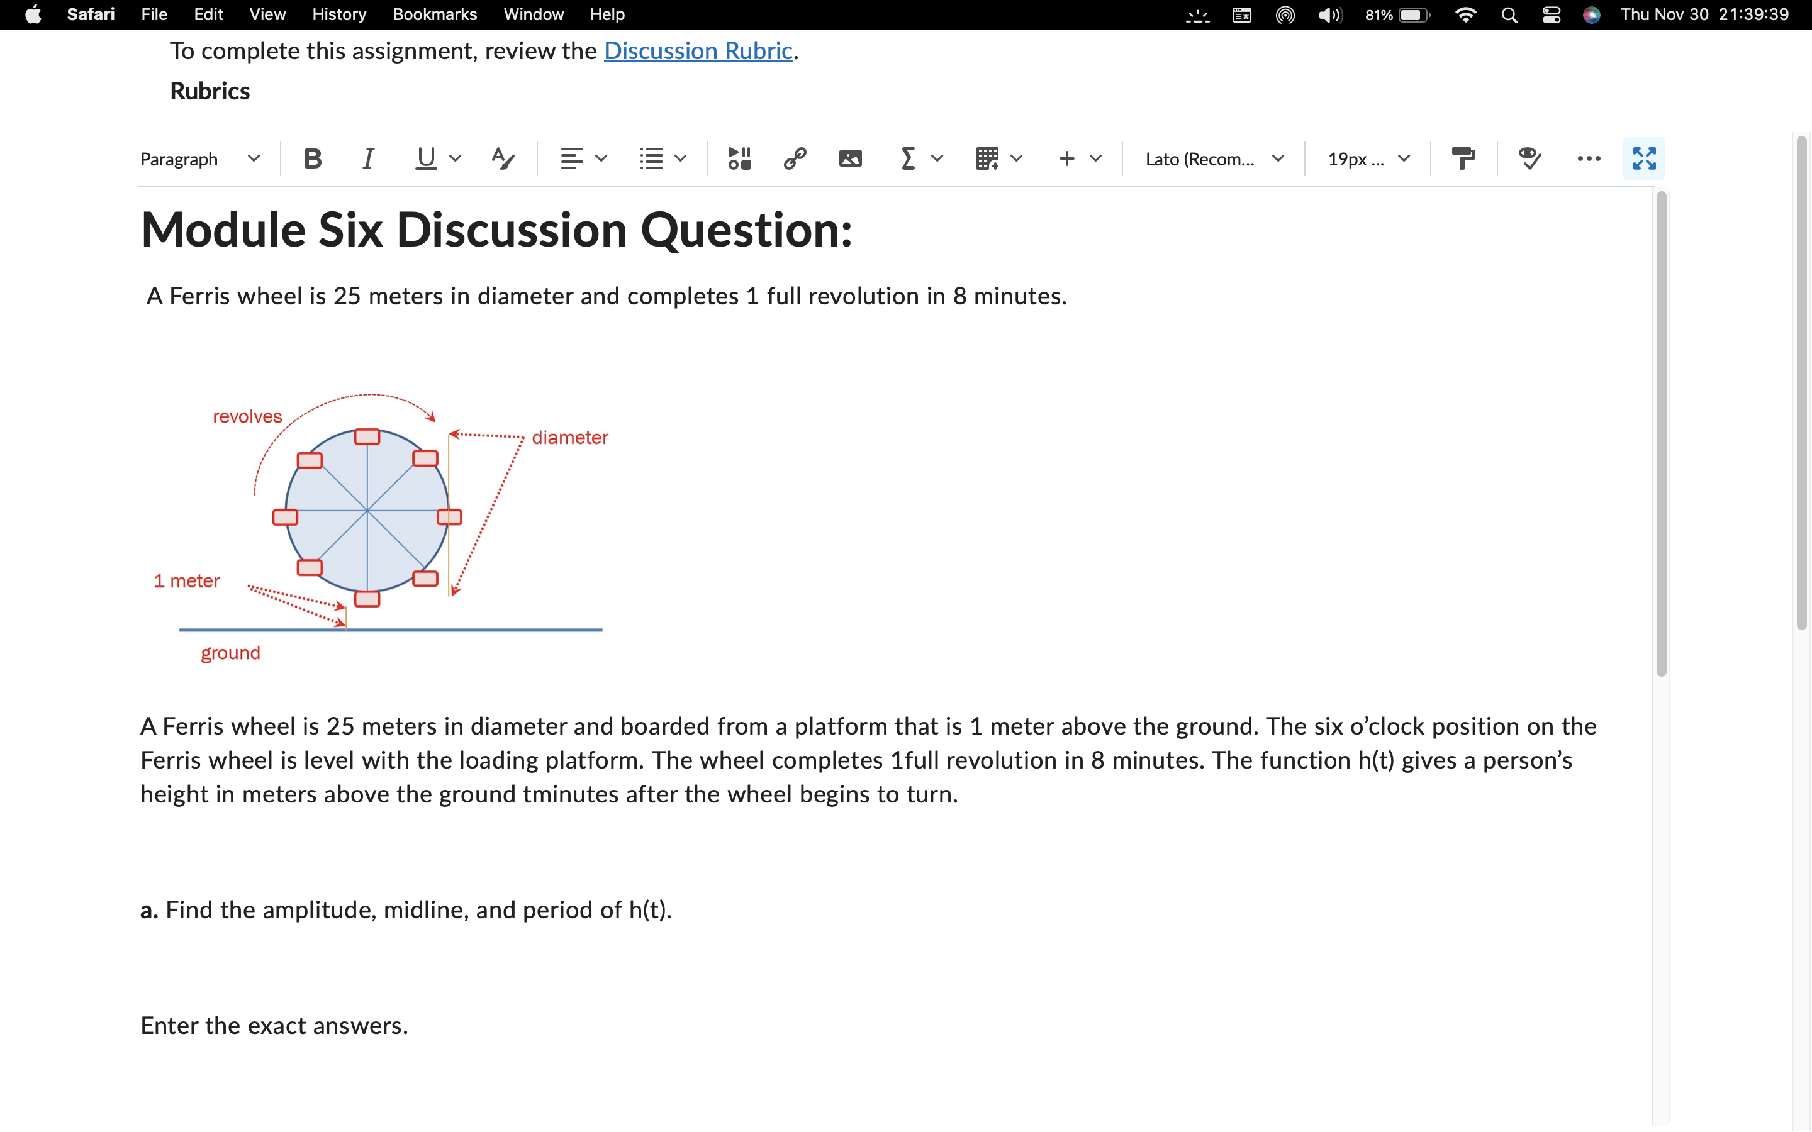Insert an image into the discussion post
Image resolution: width=1812 pixels, height=1132 pixels.
[850, 158]
